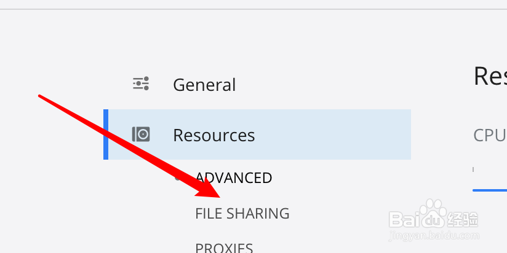The width and height of the screenshot is (507, 253).
Task: Click the bullet dot beside ADVANCED
Action: click(x=177, y=178)
